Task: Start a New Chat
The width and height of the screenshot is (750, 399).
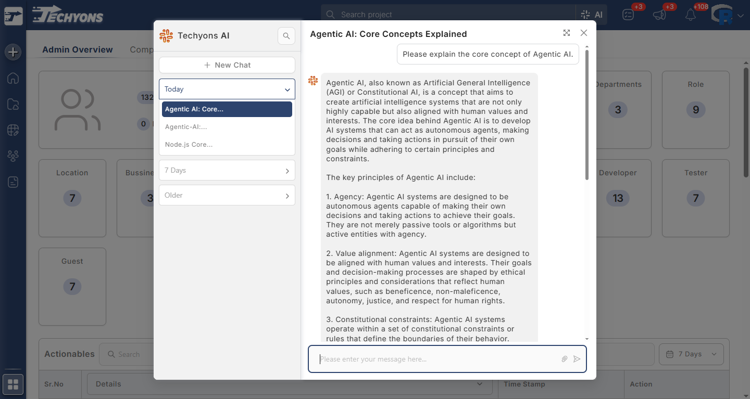Action: 227,65
